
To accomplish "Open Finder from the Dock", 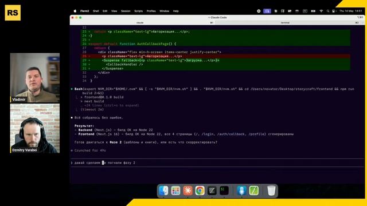I will (x=163, y=191).
